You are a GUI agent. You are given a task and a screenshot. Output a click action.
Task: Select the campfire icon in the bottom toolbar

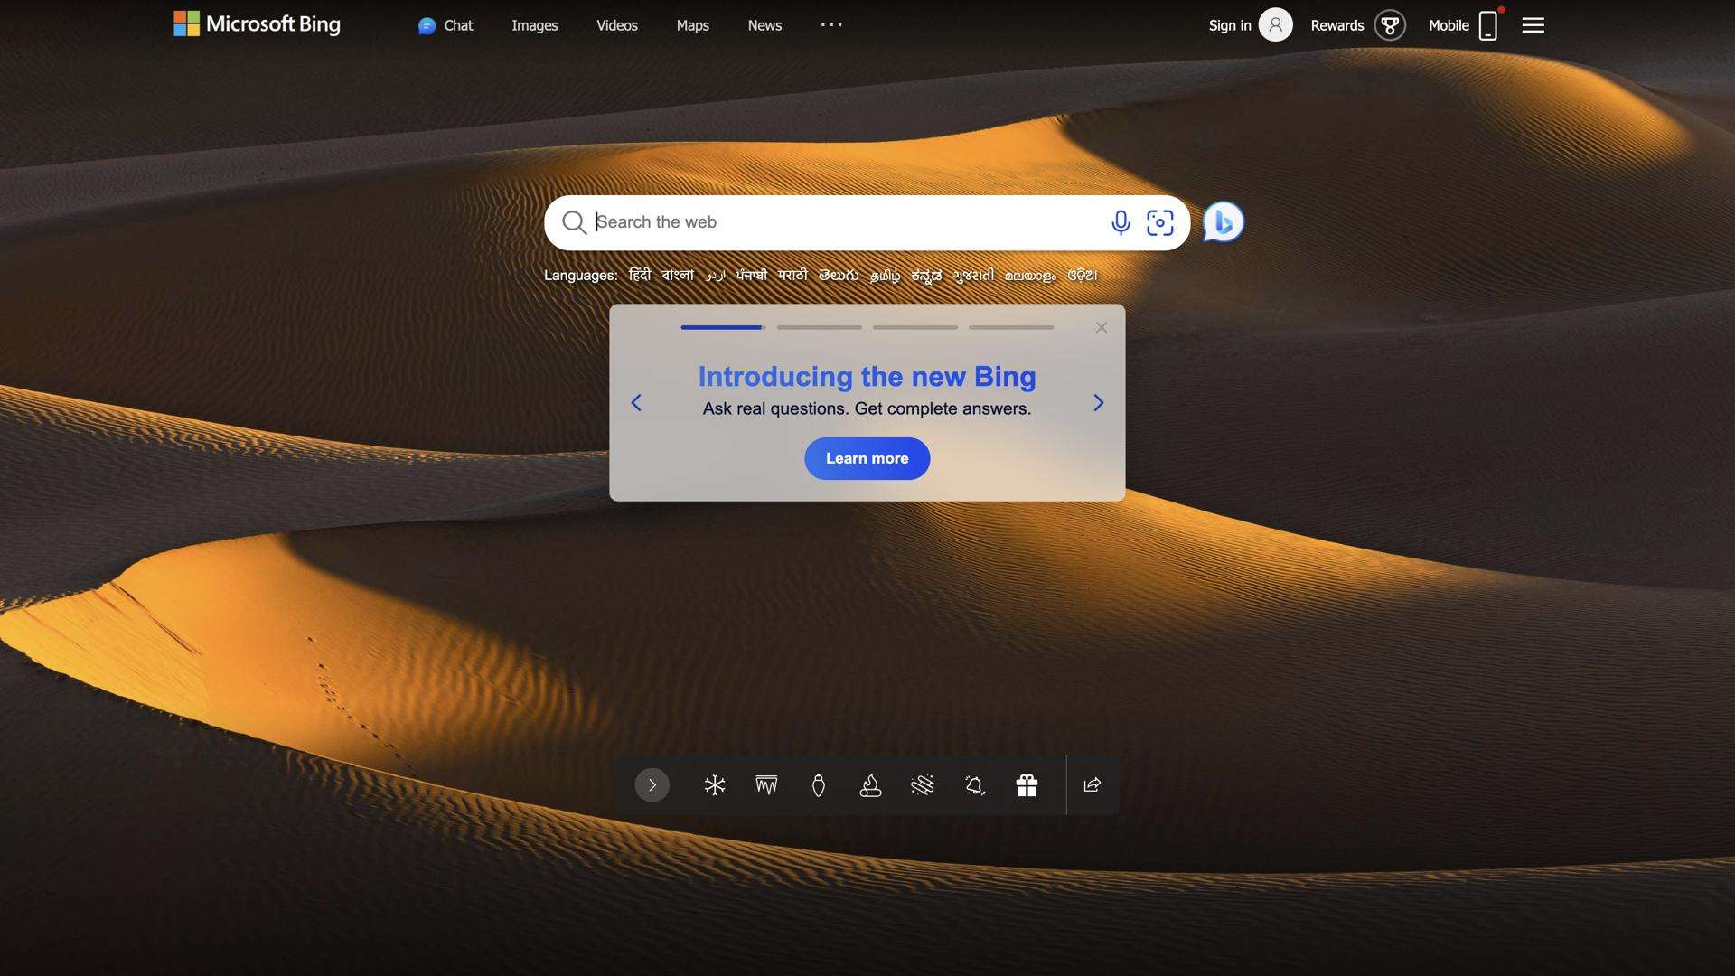[x=870, y=785]
